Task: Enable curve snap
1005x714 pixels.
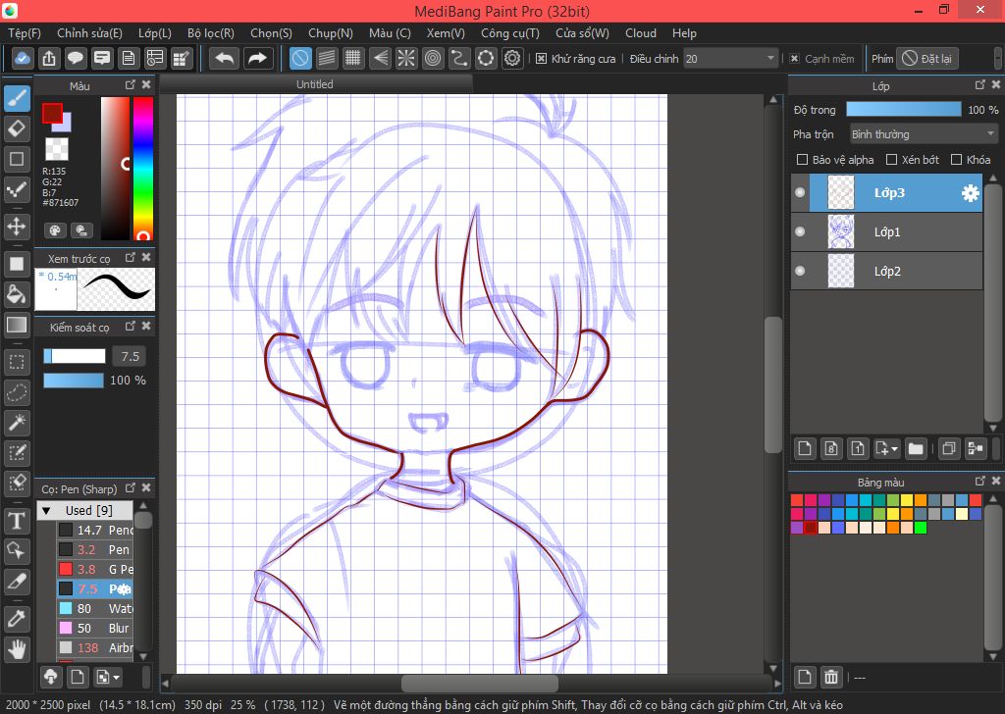Action: coord(459,58)
